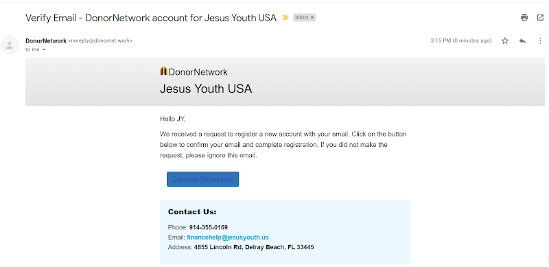
Task: Expand the 'to me' recipient details
Action: click(x=44, y=49)
